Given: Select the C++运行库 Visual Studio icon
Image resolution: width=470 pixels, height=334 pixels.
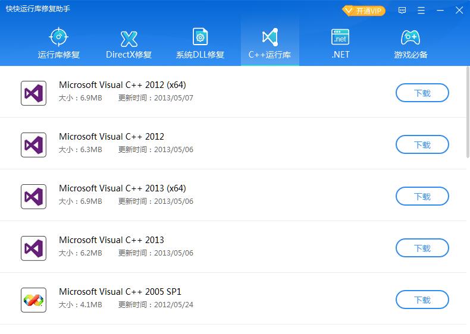Looking at the screenshot, I should (270, 37).
